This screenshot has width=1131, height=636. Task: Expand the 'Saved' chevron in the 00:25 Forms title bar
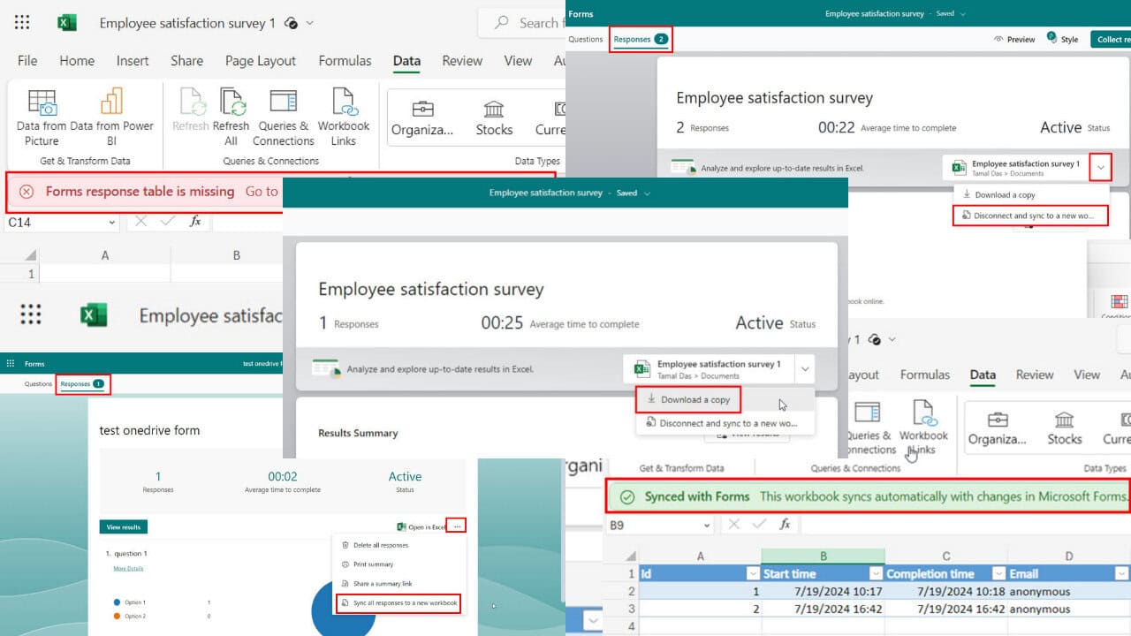point(647,193)
